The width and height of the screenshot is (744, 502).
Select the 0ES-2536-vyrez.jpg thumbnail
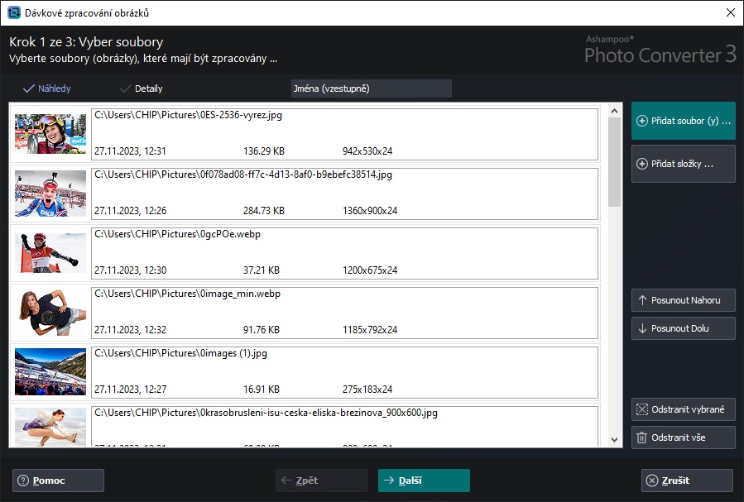tap(50, 134)
